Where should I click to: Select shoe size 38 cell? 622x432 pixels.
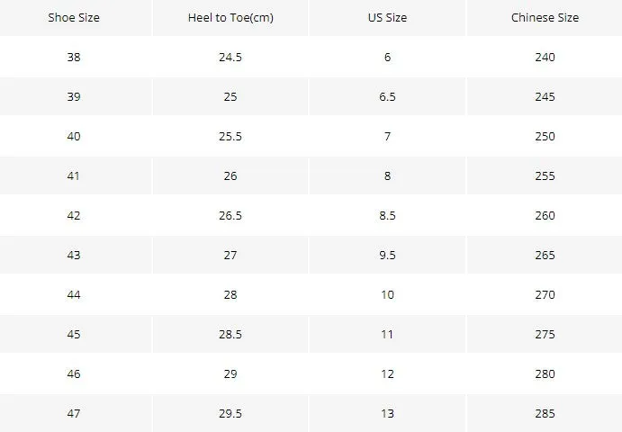(x=74, y=57)
